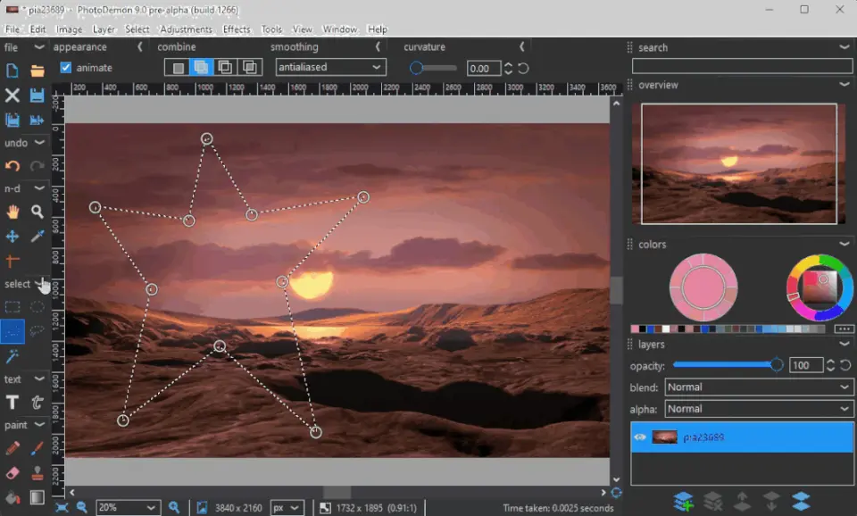Viewport: 857px width, 516px height.
Task: Select the Zoom magnifier tool
Action: point(37,212)
